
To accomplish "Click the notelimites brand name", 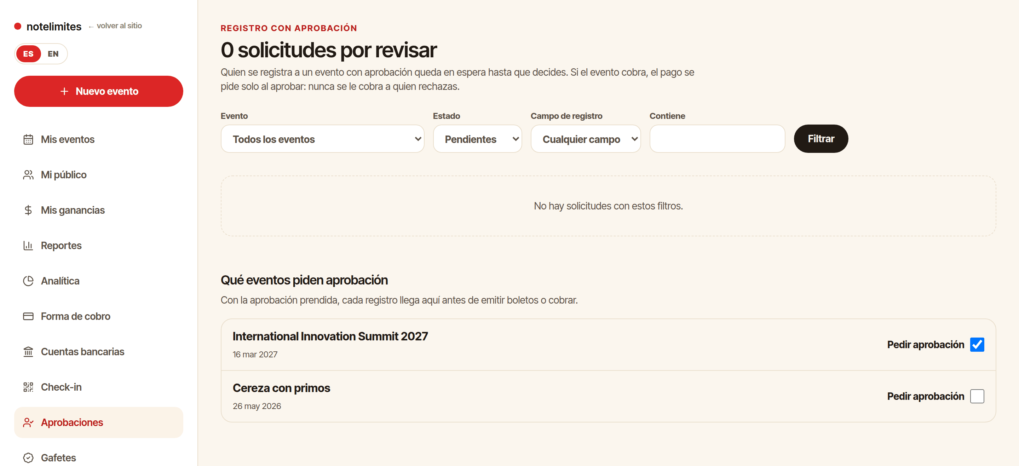I will [x=54, y=27].
